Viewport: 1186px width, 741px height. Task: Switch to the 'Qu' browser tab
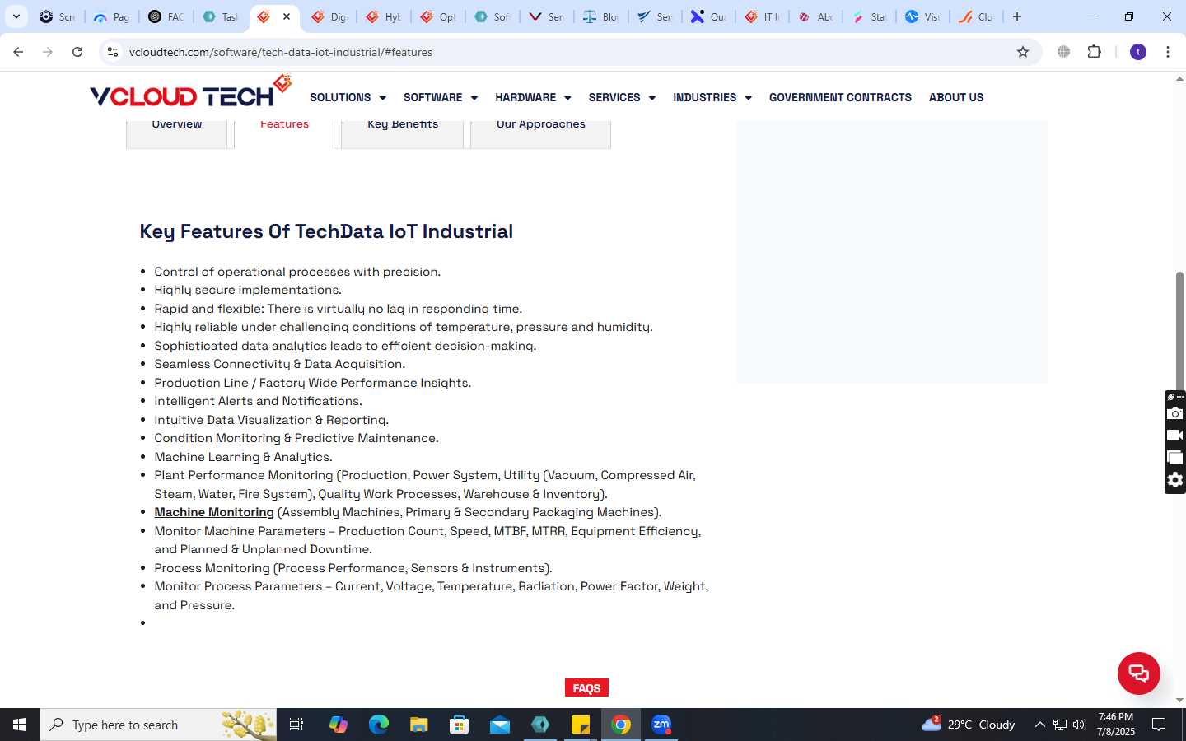(708, 16)
